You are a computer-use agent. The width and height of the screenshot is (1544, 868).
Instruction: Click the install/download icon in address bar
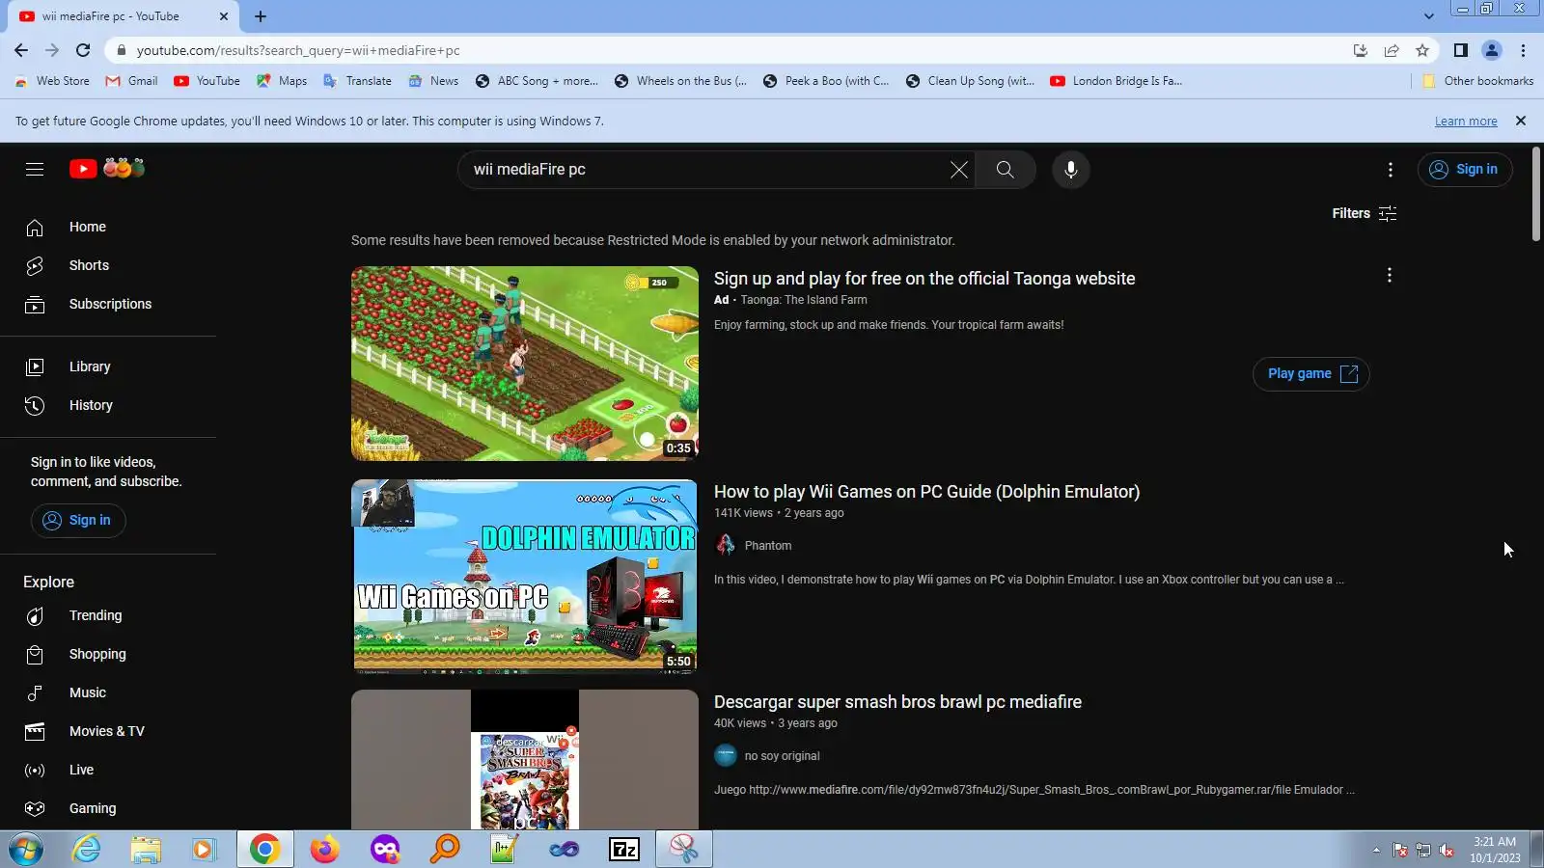(1361, 50)
